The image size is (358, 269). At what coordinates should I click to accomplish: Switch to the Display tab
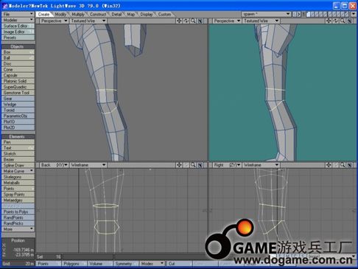tap(147, 14)
